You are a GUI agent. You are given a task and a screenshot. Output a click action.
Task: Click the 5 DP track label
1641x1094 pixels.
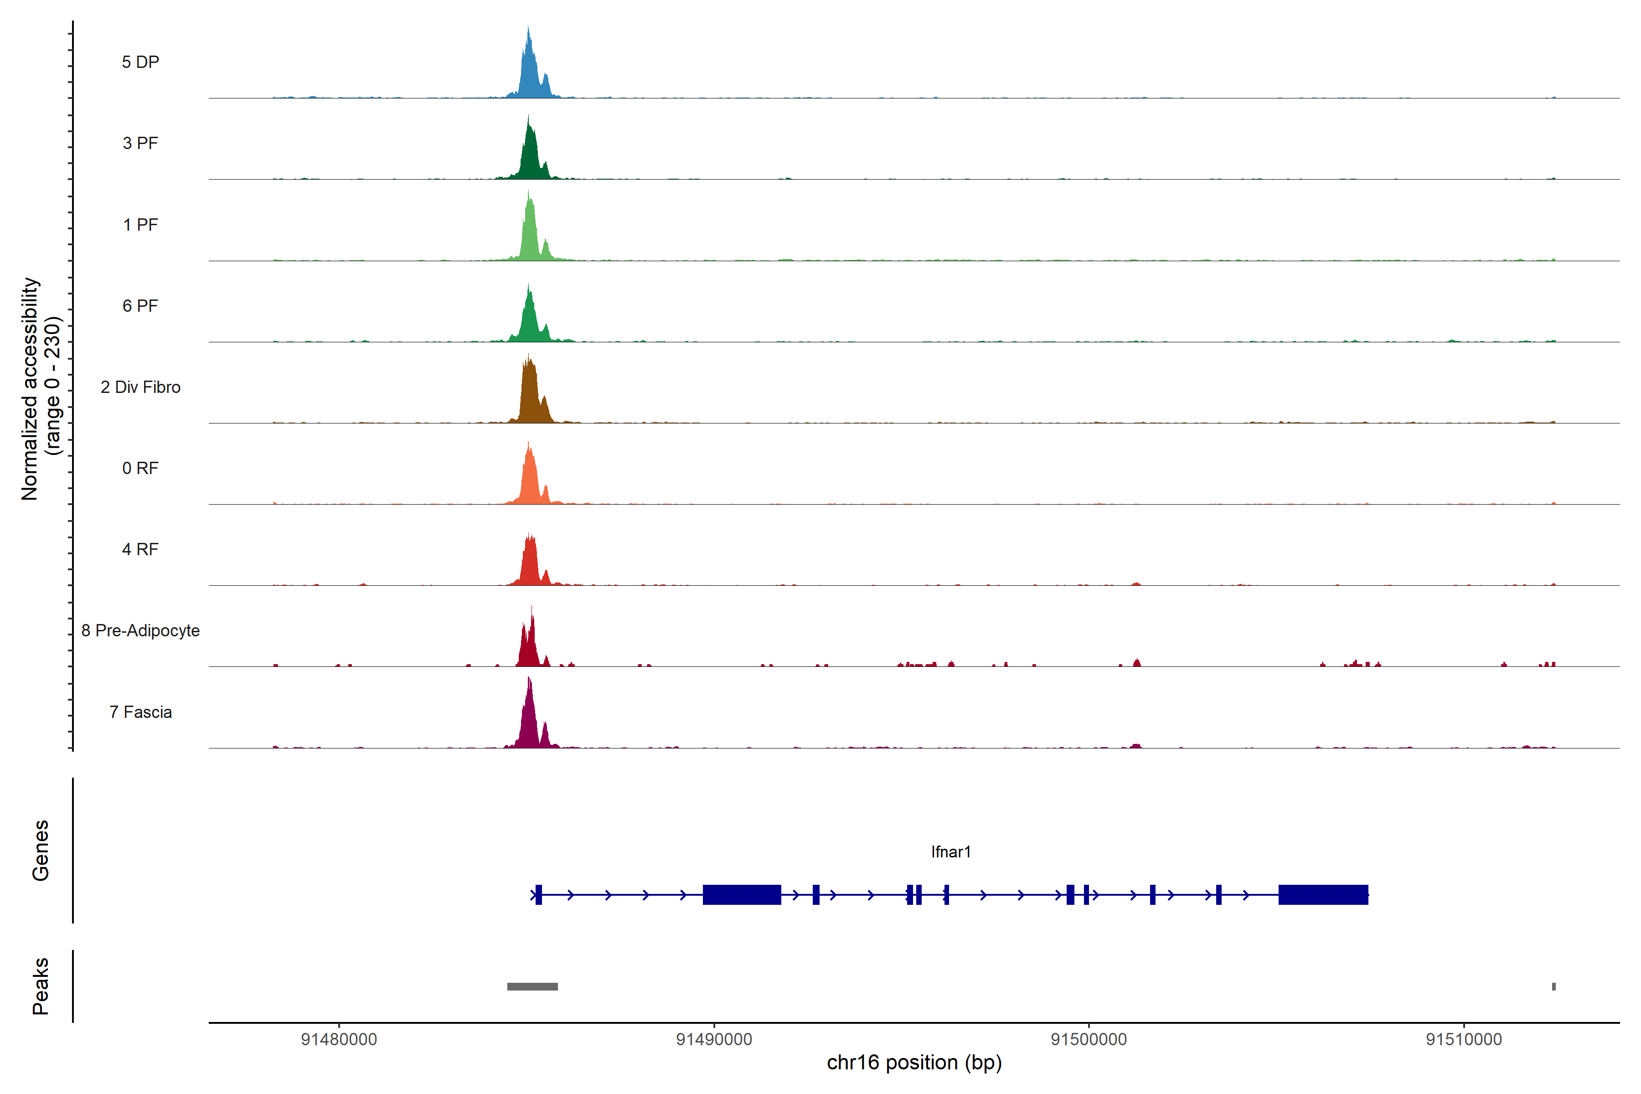[x=140, y=62]
